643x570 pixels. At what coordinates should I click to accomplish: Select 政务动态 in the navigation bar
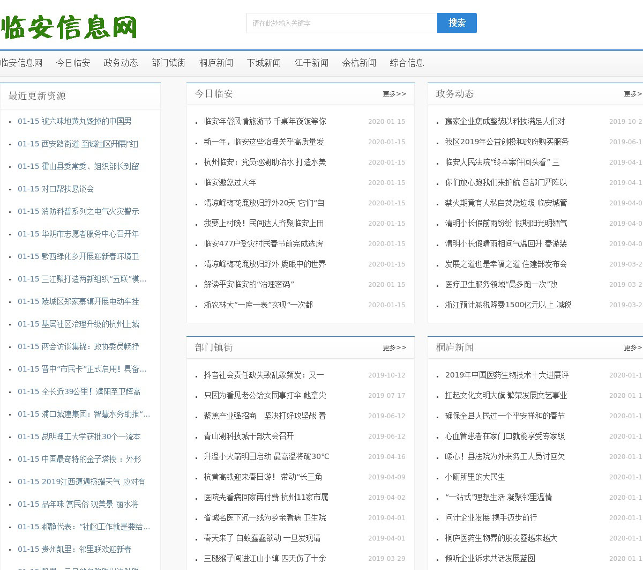click(x=121, y=63)
